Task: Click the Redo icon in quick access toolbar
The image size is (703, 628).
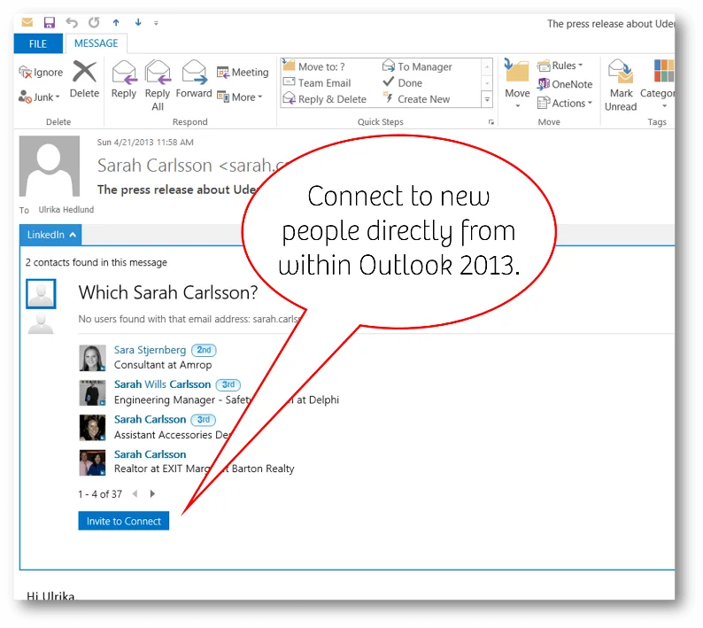Action: (94, 22)
